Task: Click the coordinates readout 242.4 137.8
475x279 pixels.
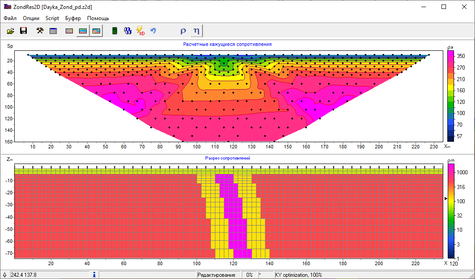Action: (24, 275)
